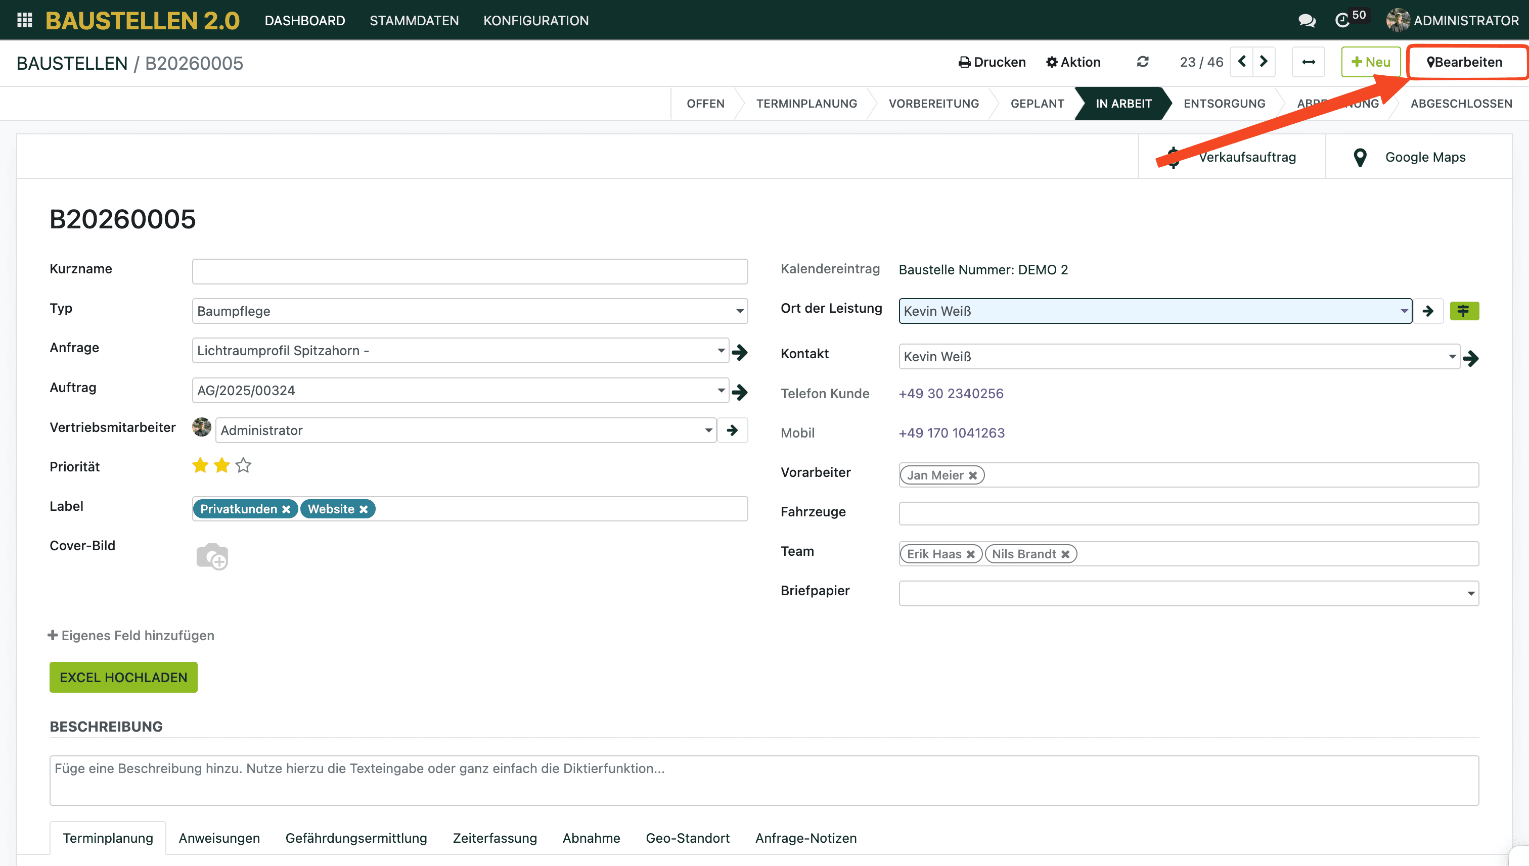Click the green signpost button beside Ort der Leistung

click(1464, 310)
